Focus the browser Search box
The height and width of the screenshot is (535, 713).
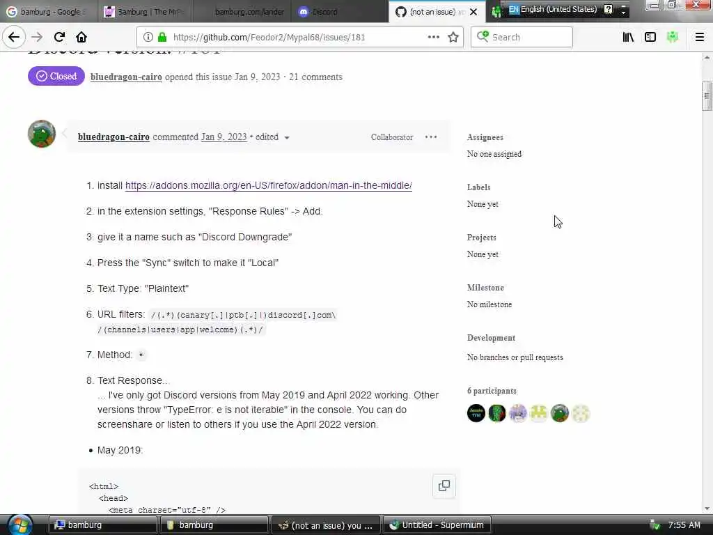pos(522,38)
